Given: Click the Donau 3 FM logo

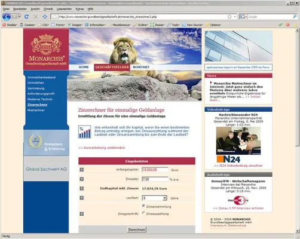Looking at the screenshot, I should [x=238, y=200].
